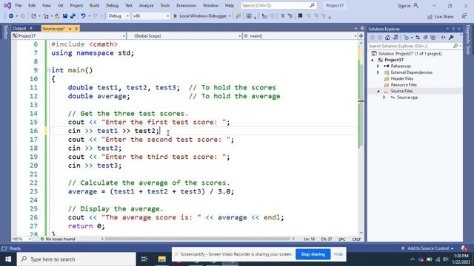474x266 pixels.
Task: Click the Navigate Backward toolbar icon
Action: pyautogui.click(x=11, y=16)
